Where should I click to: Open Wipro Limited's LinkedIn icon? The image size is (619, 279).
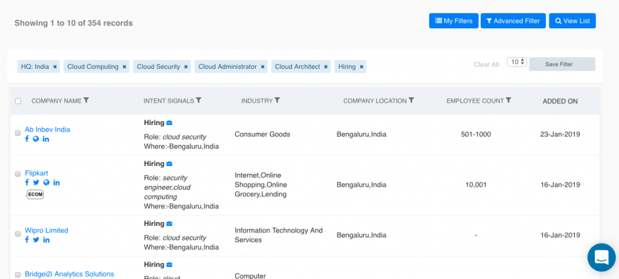click(x=46, y=240)
